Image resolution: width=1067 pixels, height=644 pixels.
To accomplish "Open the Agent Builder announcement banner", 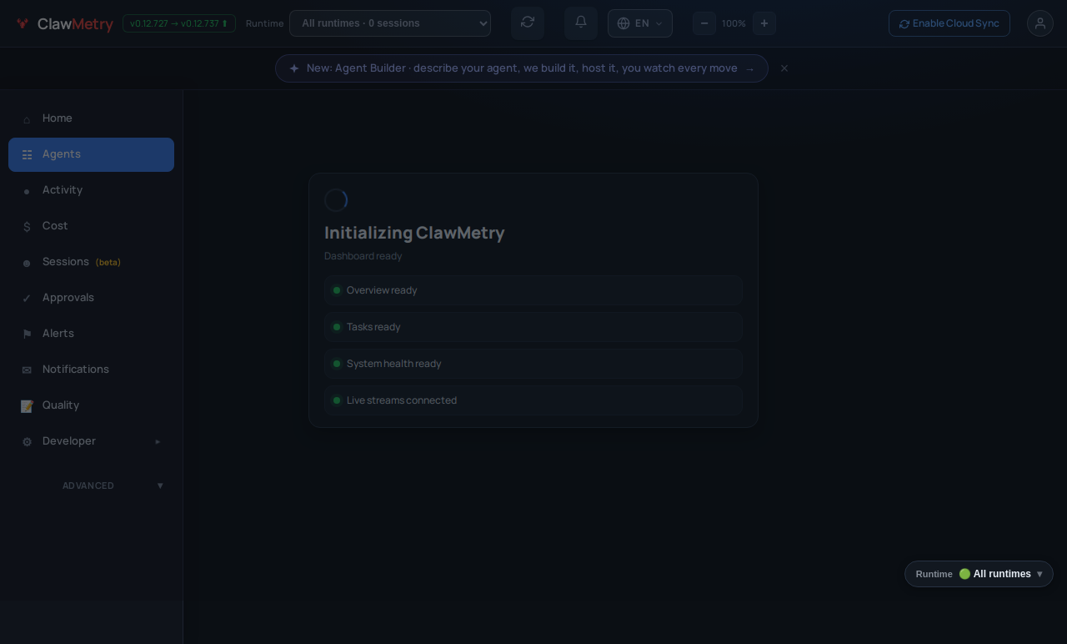I will click(522, 68).
